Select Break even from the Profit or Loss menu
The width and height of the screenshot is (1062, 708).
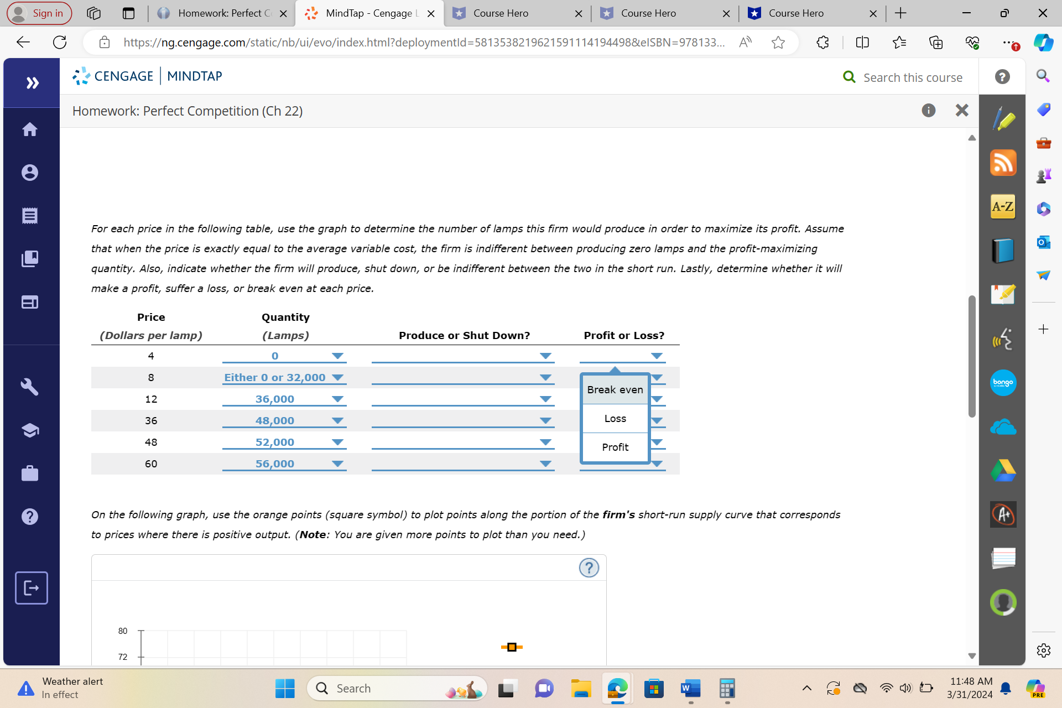click(x=614, y=389)
